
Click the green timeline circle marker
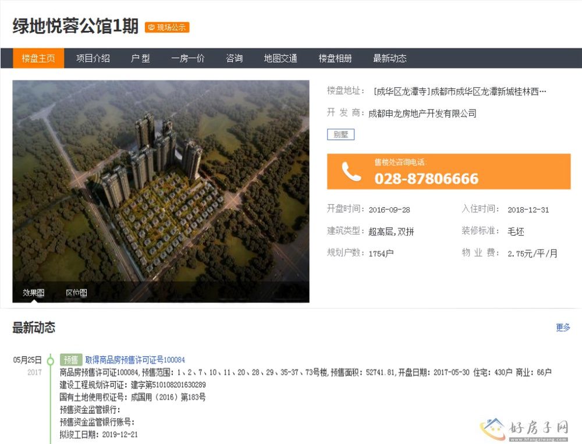pyautogui.click(x=50, y=360)
